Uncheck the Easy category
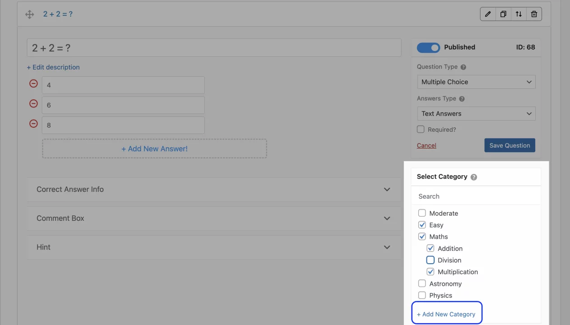Screen dimensions: 570x325 422,225
